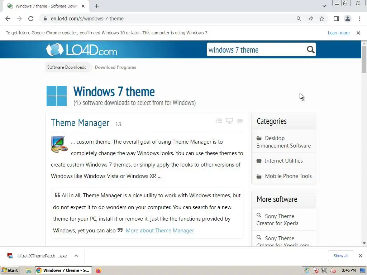Open the tab search dropdown arrow
Viewport: 367px width, 275px height.
[324, 6]
